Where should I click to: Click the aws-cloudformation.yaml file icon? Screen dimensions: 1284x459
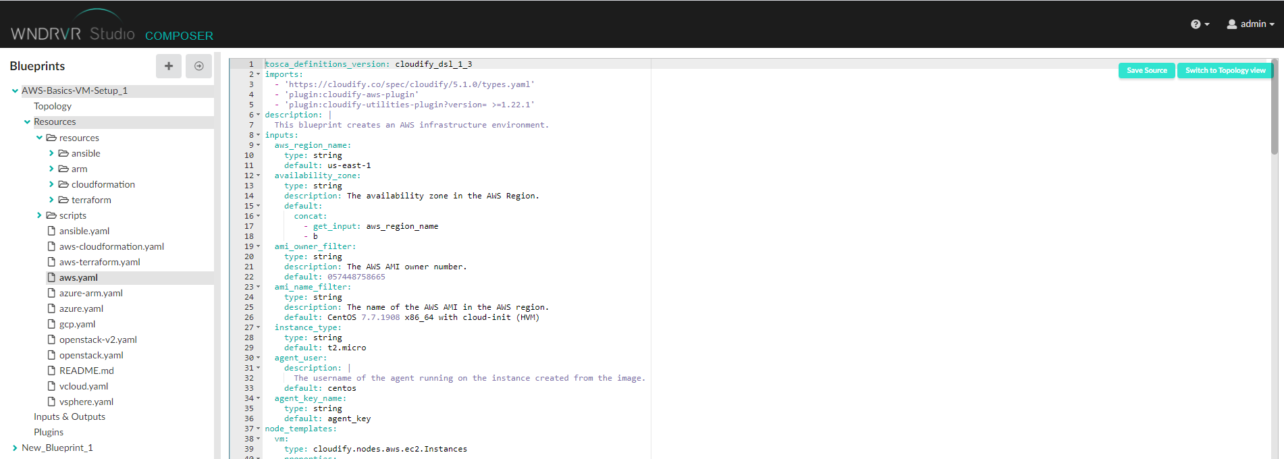tap(51, 246)
